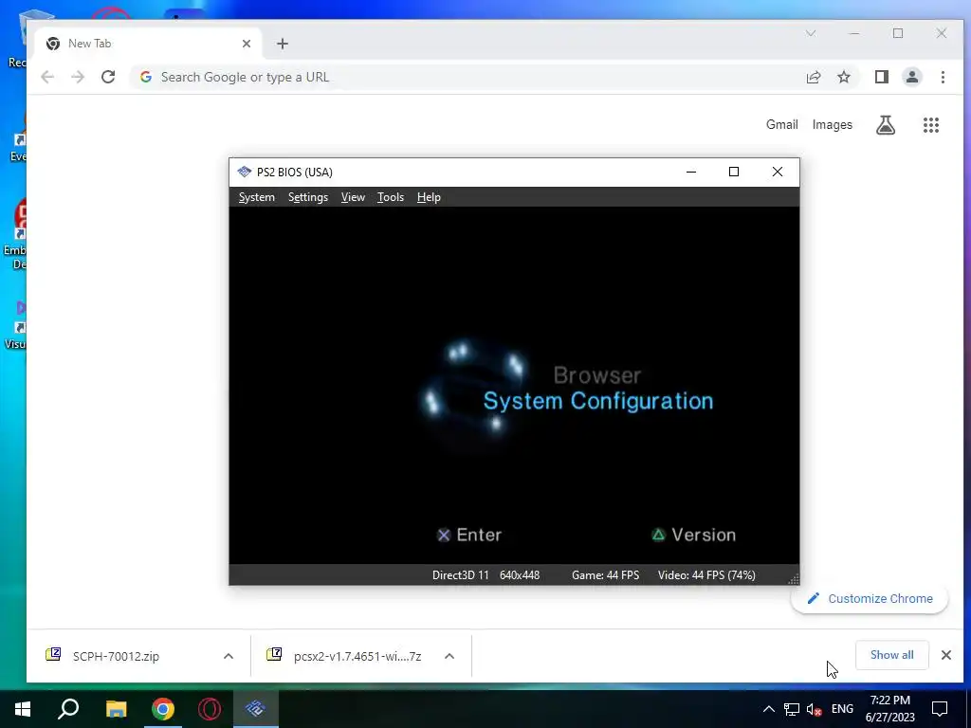Click Show all downloads

(891, 655)
